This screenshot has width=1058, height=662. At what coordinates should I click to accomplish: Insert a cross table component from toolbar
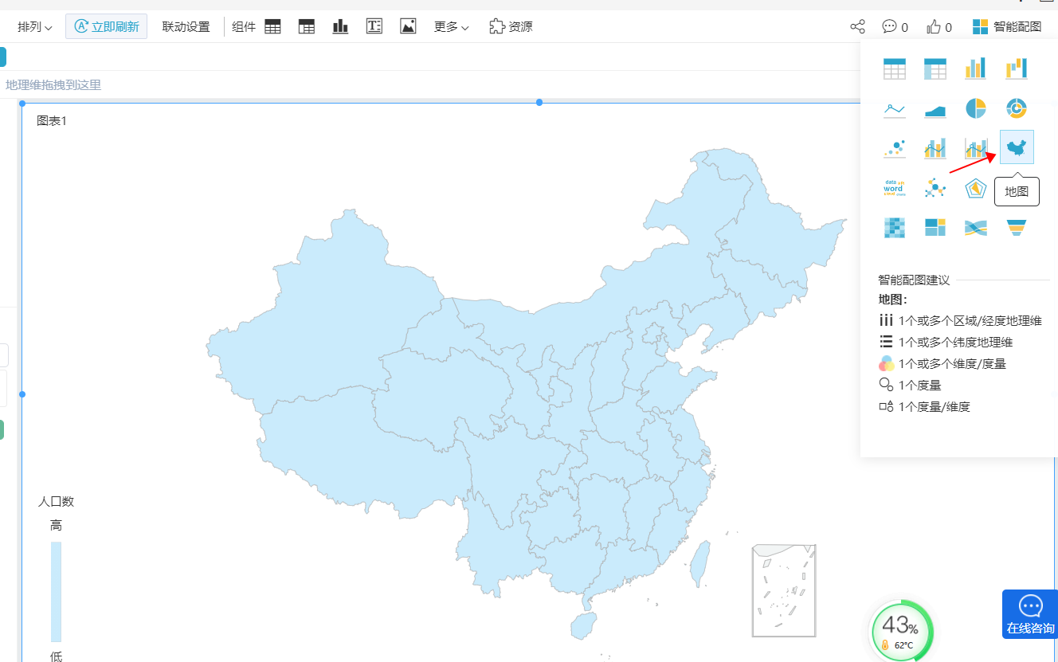click(307, 26)
